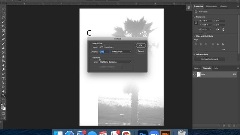Select the Move tool
The height and width of the screenshot is (135, 240).
pos(3,9)
